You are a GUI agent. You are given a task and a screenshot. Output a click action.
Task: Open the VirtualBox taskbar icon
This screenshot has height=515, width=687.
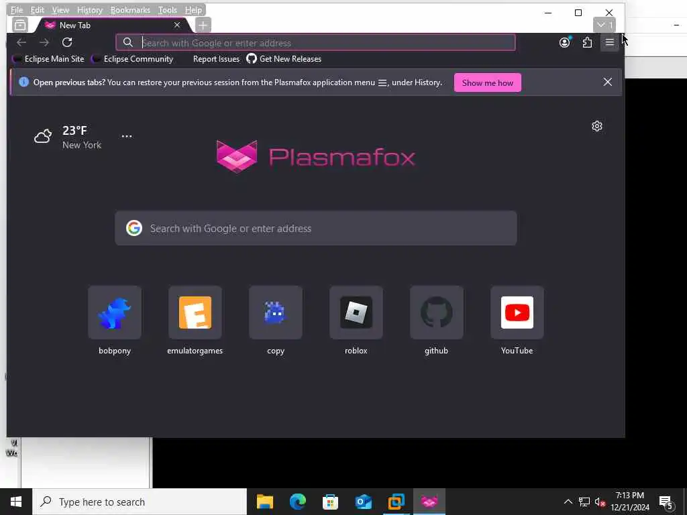click(x=396, y=502)
